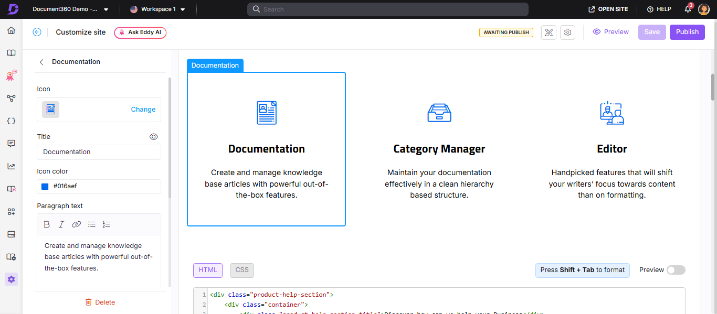
Task: Toggle Title visibility eye icon
Action: point(154,137)
